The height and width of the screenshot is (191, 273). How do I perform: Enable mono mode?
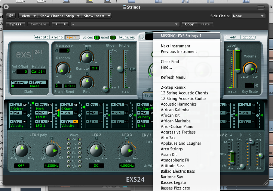click(x=57, y=37)
